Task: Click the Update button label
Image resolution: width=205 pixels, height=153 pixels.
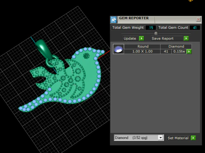Action: coord(130,39)
